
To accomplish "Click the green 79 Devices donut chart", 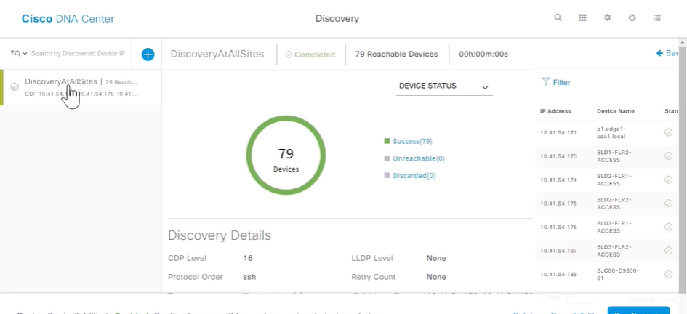I will tap(286, 156).
